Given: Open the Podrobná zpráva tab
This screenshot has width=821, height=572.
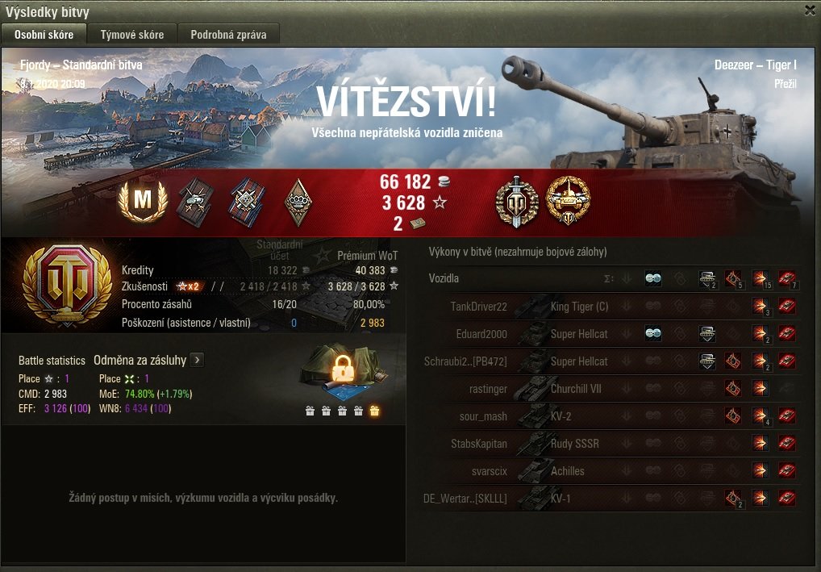Looking at the screenshot, I should point(228,35).
